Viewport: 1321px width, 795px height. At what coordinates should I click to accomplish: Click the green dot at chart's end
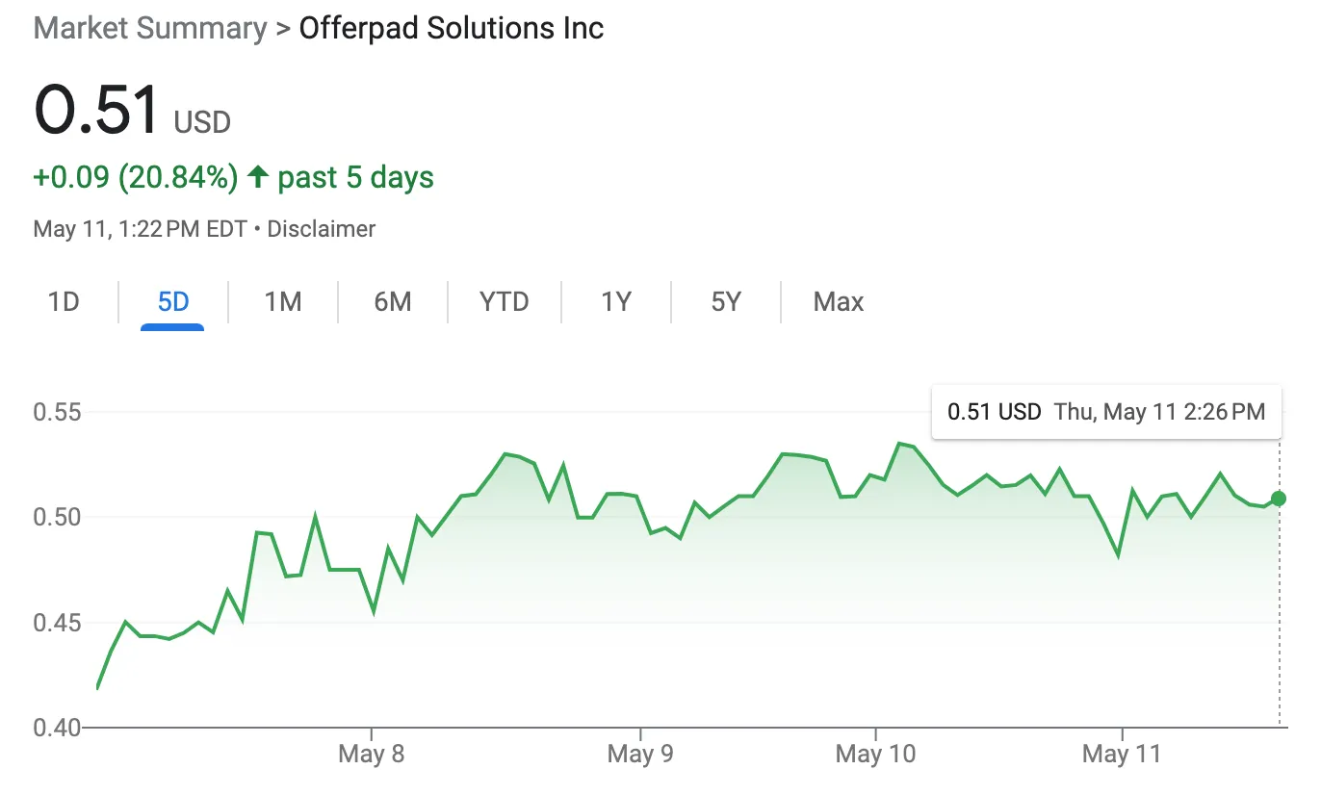[x=1279, y=499]
